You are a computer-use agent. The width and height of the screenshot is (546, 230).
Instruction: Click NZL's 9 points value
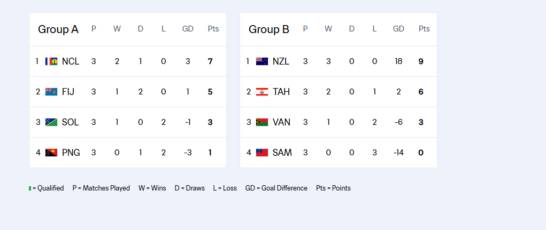pos(421,61)
